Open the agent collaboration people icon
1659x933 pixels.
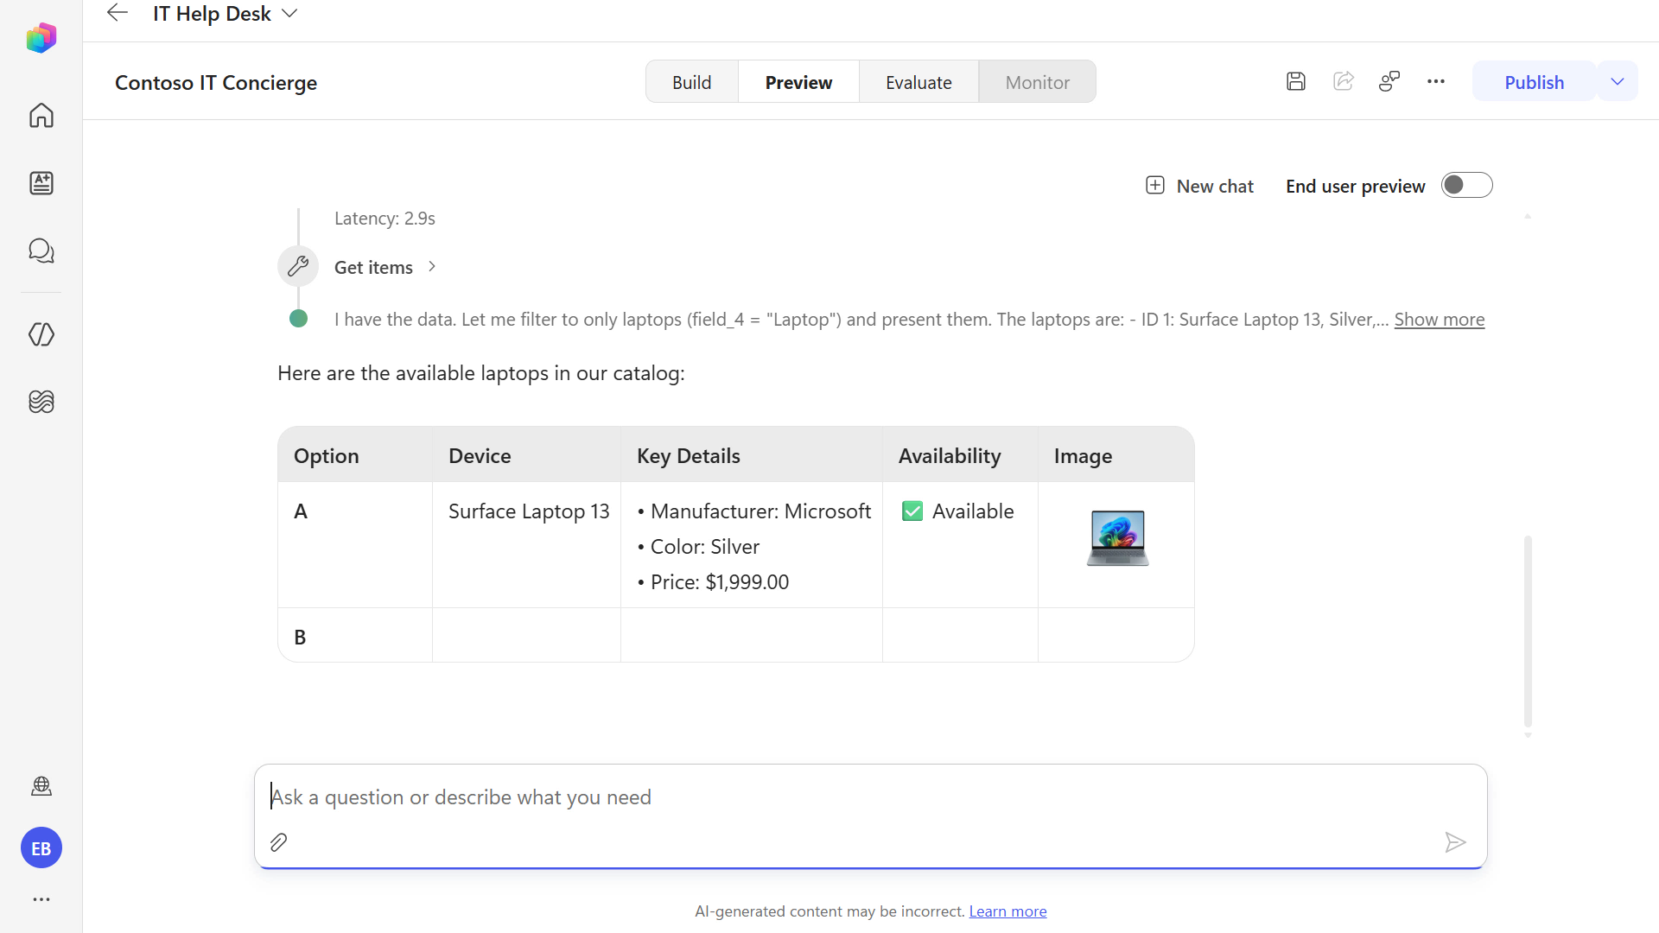[1389, 81]
